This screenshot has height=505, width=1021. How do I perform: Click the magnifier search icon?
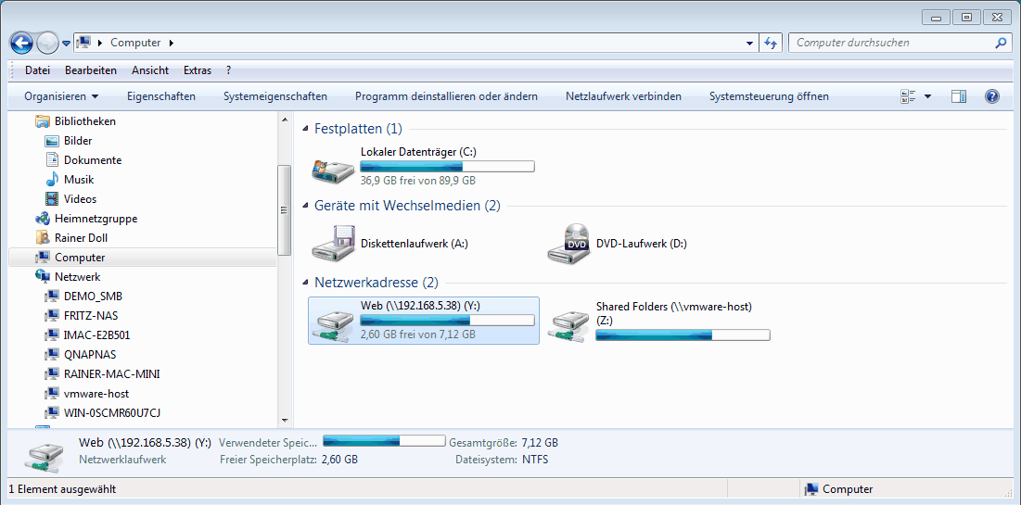[x=1001, y=43]
